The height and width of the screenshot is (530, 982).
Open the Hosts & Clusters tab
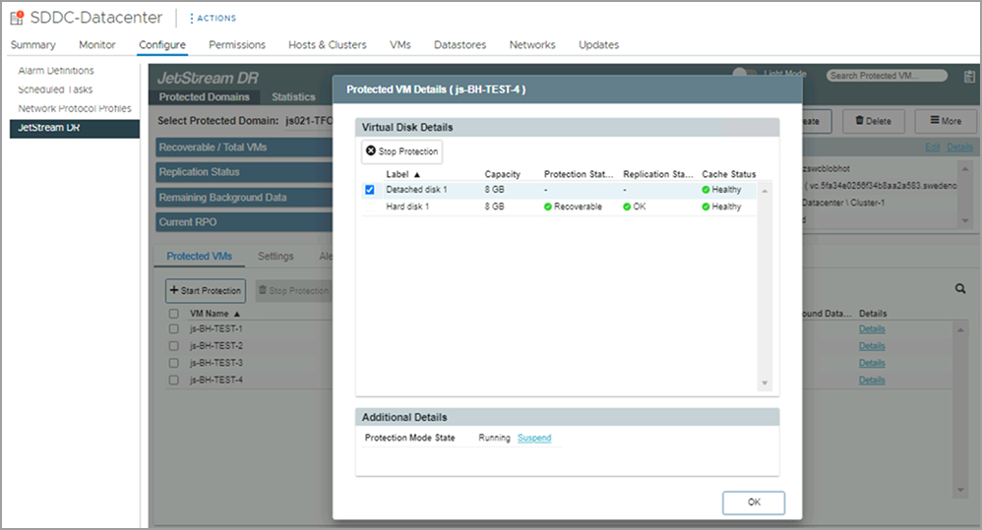327,44
